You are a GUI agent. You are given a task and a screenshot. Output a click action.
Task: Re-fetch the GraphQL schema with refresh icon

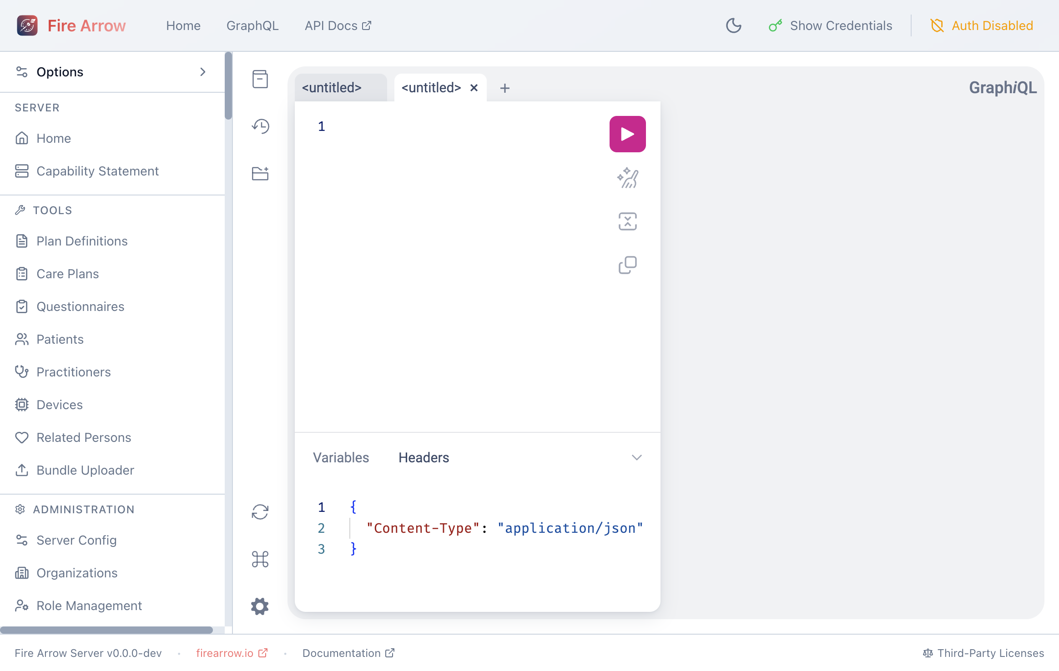coord(260,512)
